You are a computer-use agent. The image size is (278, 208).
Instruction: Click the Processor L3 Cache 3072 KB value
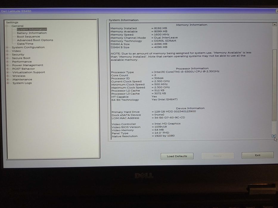[160, 93]
